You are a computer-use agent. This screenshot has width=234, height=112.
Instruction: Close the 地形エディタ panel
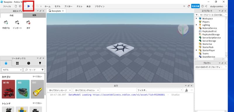(43, 11)
